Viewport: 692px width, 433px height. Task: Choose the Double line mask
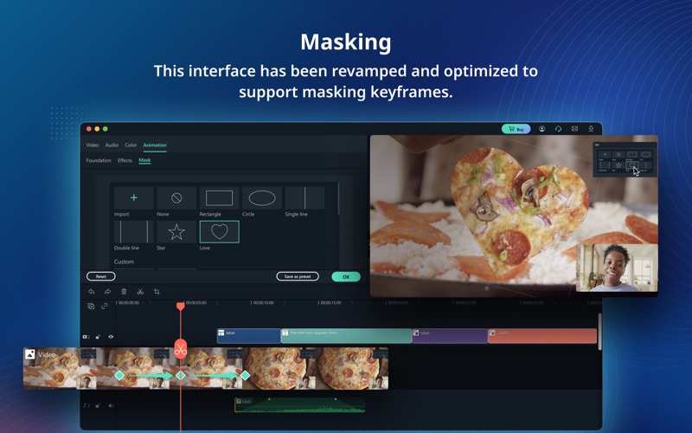[134, 232]
